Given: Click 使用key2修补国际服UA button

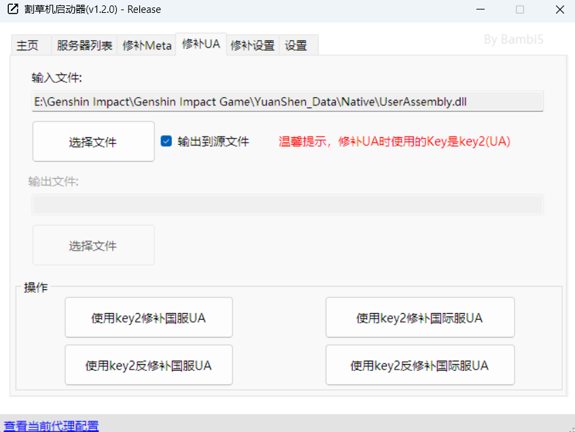Looking at the screenshot, I should pos(420,317).
